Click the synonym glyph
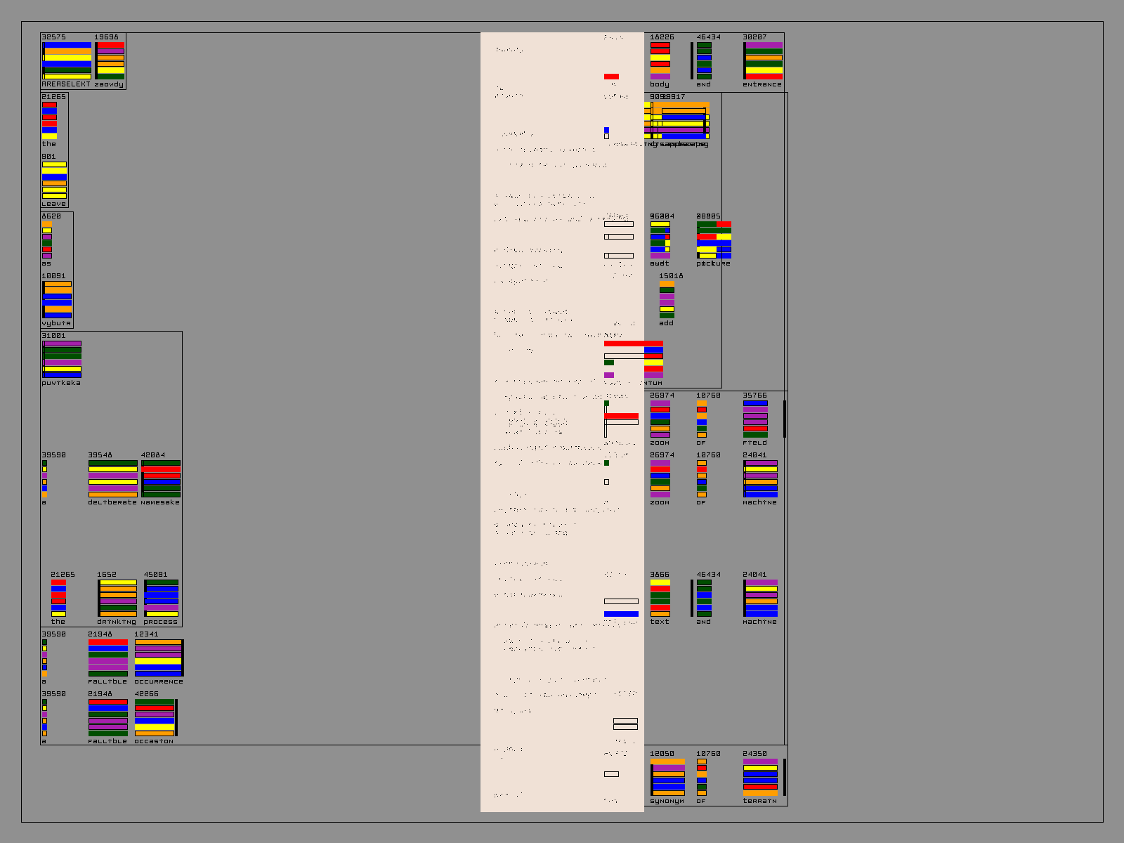 667,778
